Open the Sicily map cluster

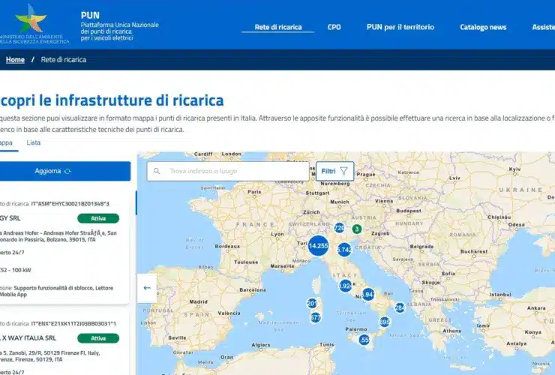[364, 340]
